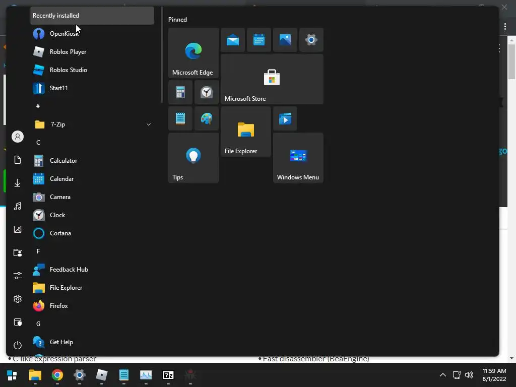Screen dimensions: 516x387
Task: Open Microsoft Store pinned tile
Action: 272,79
